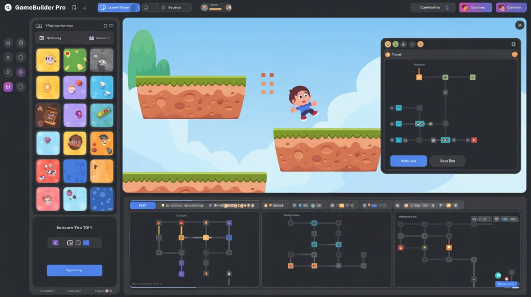Select the purple option in the asset panel's lower selector
The width and height of the screenshot is (531, 297).
click(55, 243)
